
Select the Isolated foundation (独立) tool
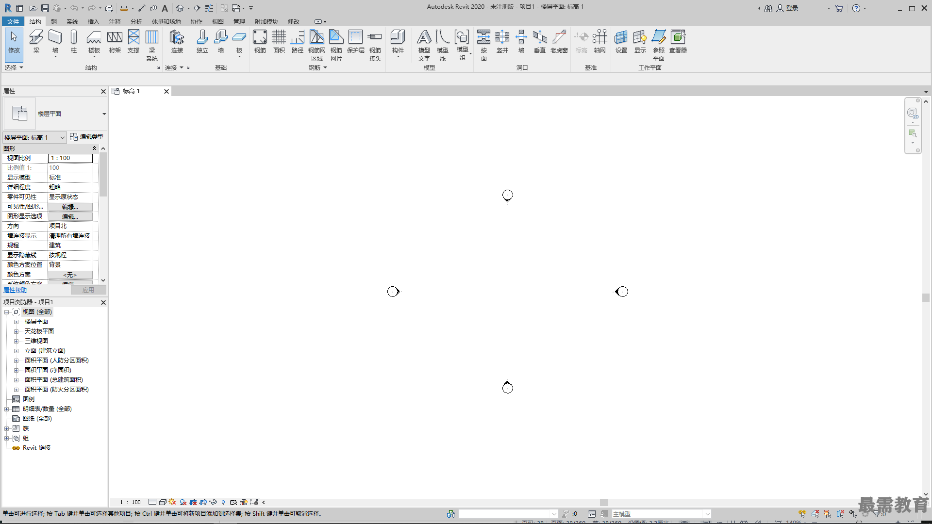(x=202, y=42)
